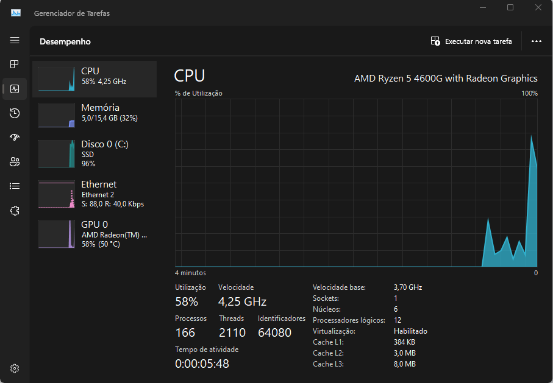The image size is (553, 383).
Task: Click the Cache L1 384 KB value
Action: click(404, 342)
